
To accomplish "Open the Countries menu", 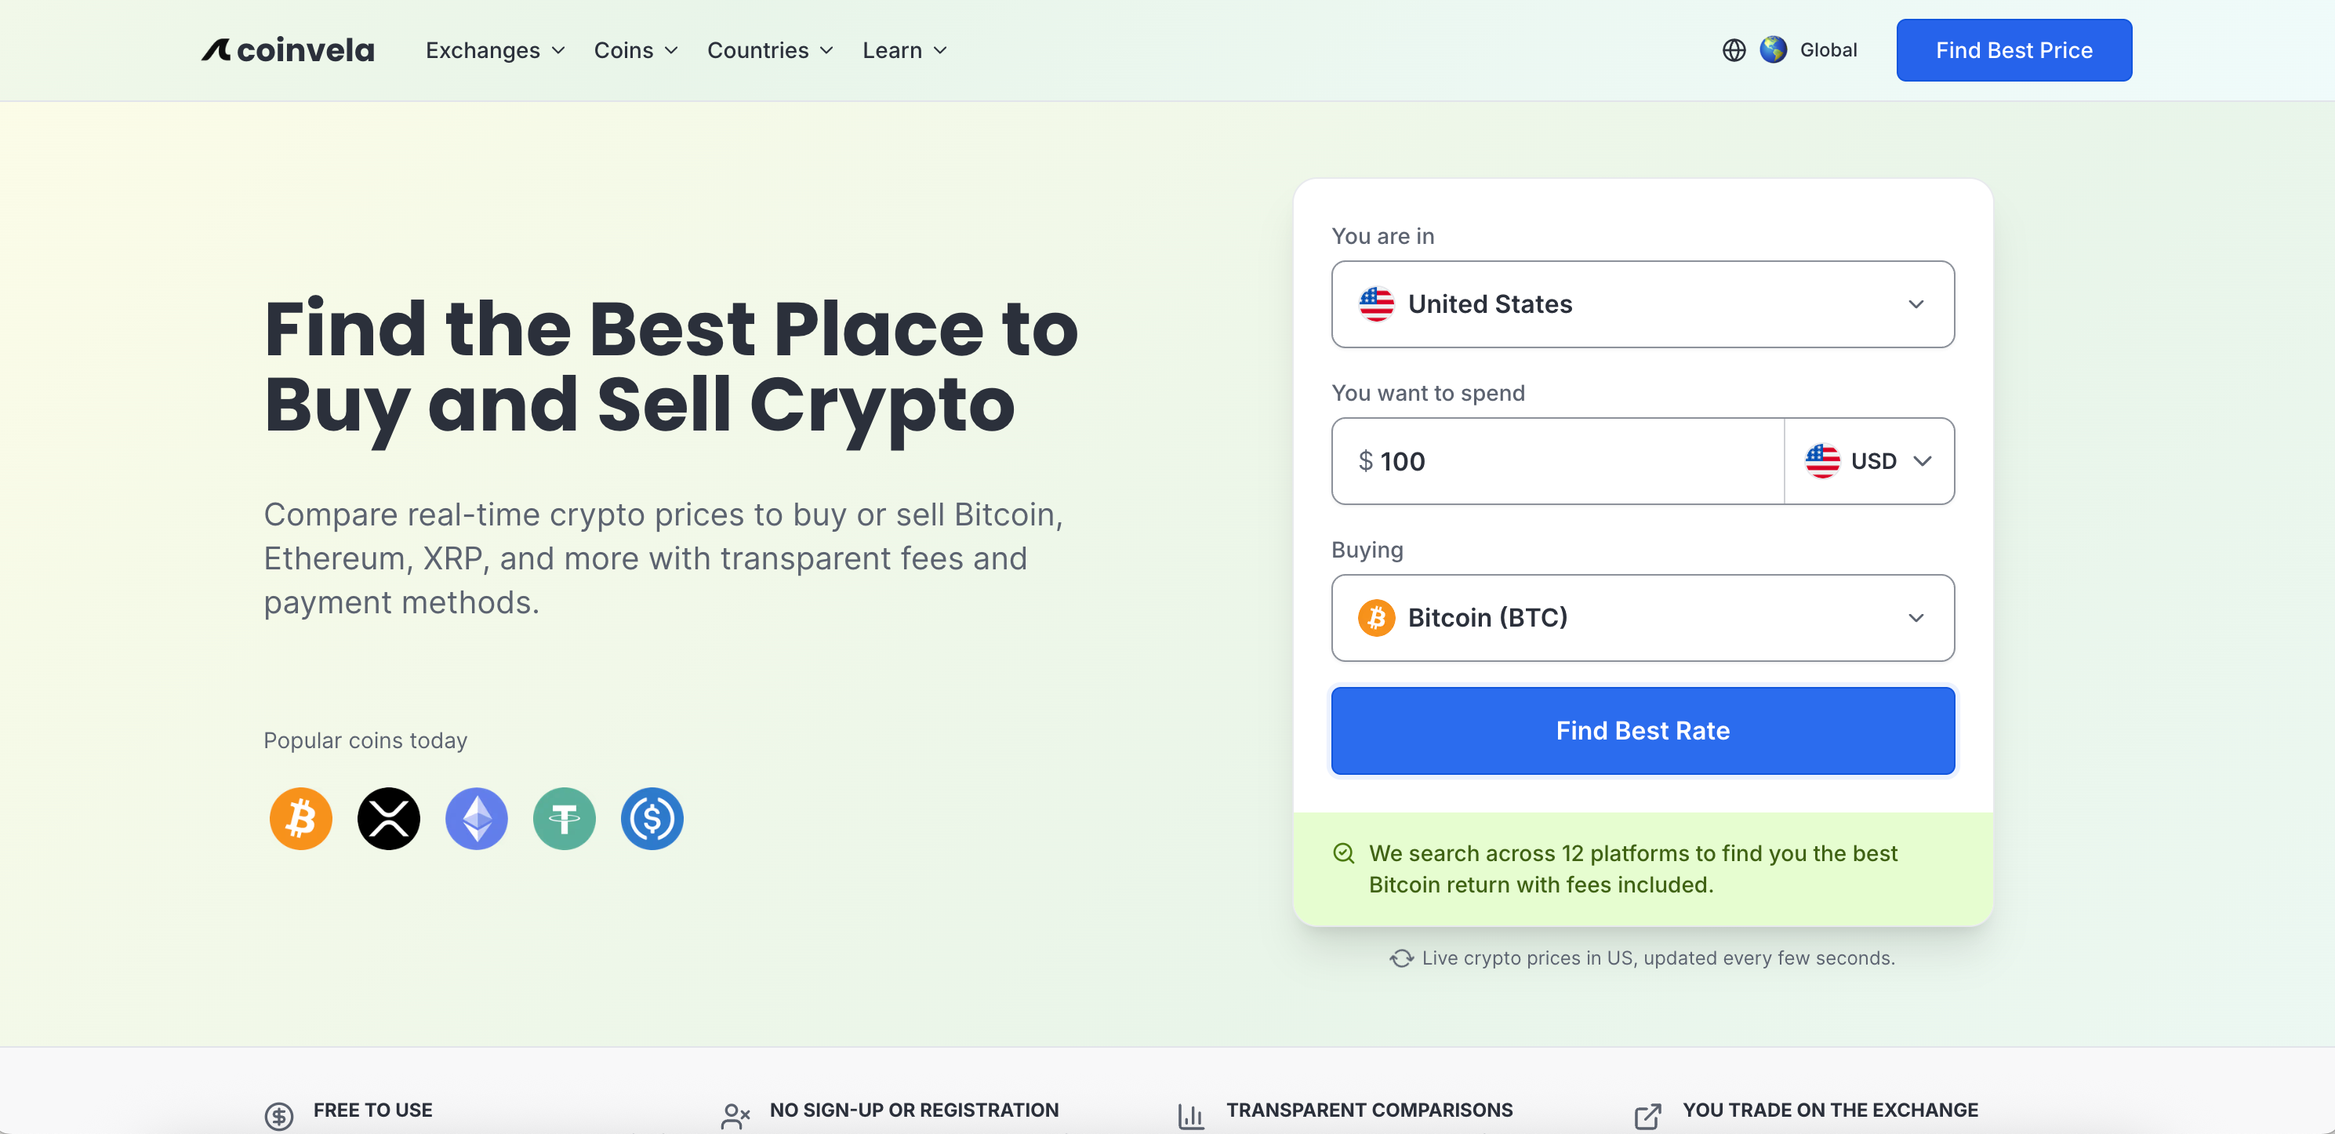I will pyautogui.click(x=769, y=50).
